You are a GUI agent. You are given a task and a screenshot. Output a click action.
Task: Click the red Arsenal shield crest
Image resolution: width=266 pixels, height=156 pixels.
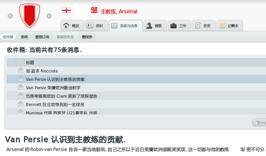30,16
